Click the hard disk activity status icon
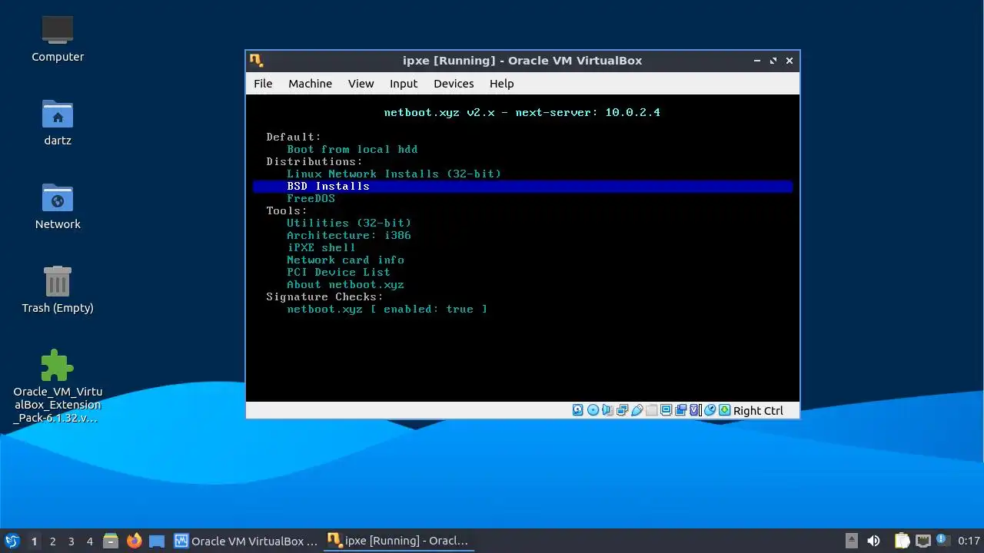 pos(577,410)
